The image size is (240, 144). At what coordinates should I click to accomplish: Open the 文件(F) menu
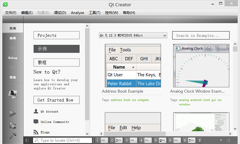(11, 13)
